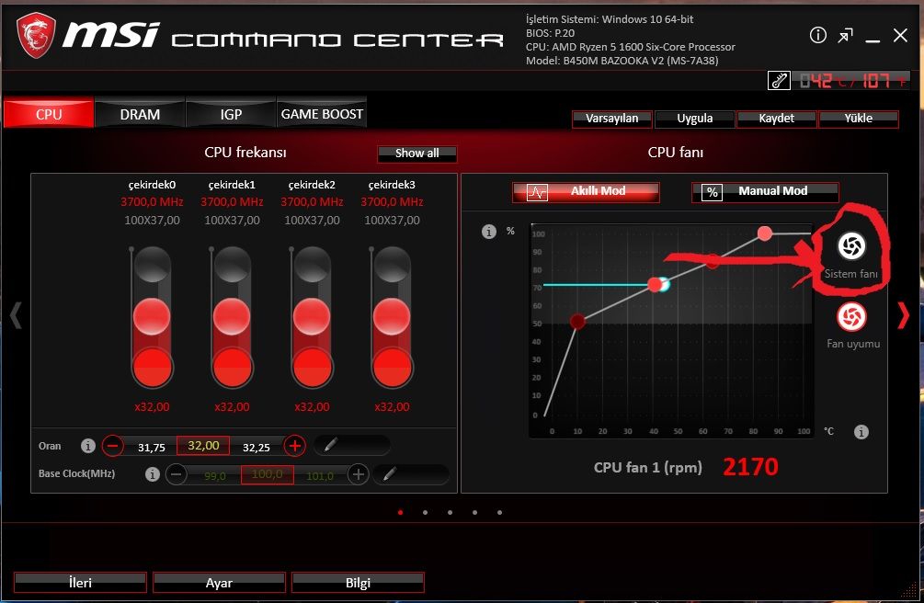Click çekirdek2 frequency slider knob
Screen dimensions: 924x603
pos(312,316)
